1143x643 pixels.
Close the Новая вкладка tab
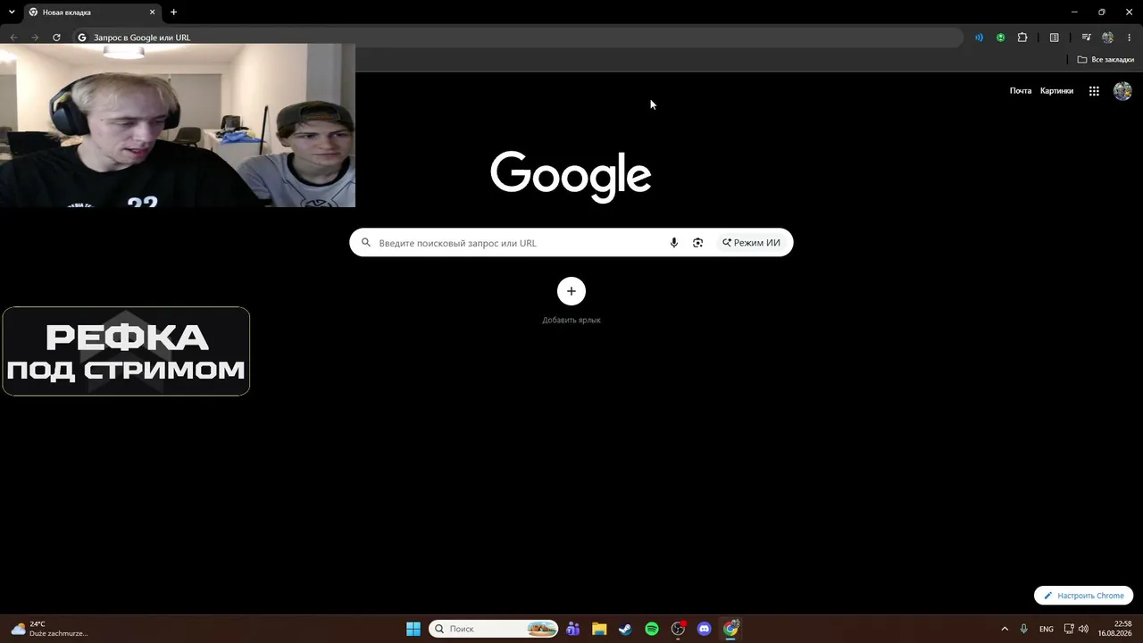[x=152, y=13]
